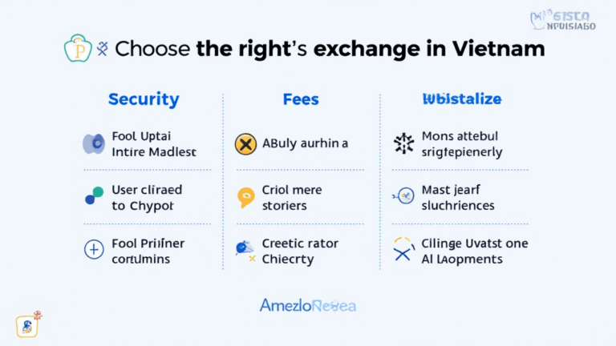Click the teal and blue dots icon
The image size is (616, 346).
tap(94, 196)
